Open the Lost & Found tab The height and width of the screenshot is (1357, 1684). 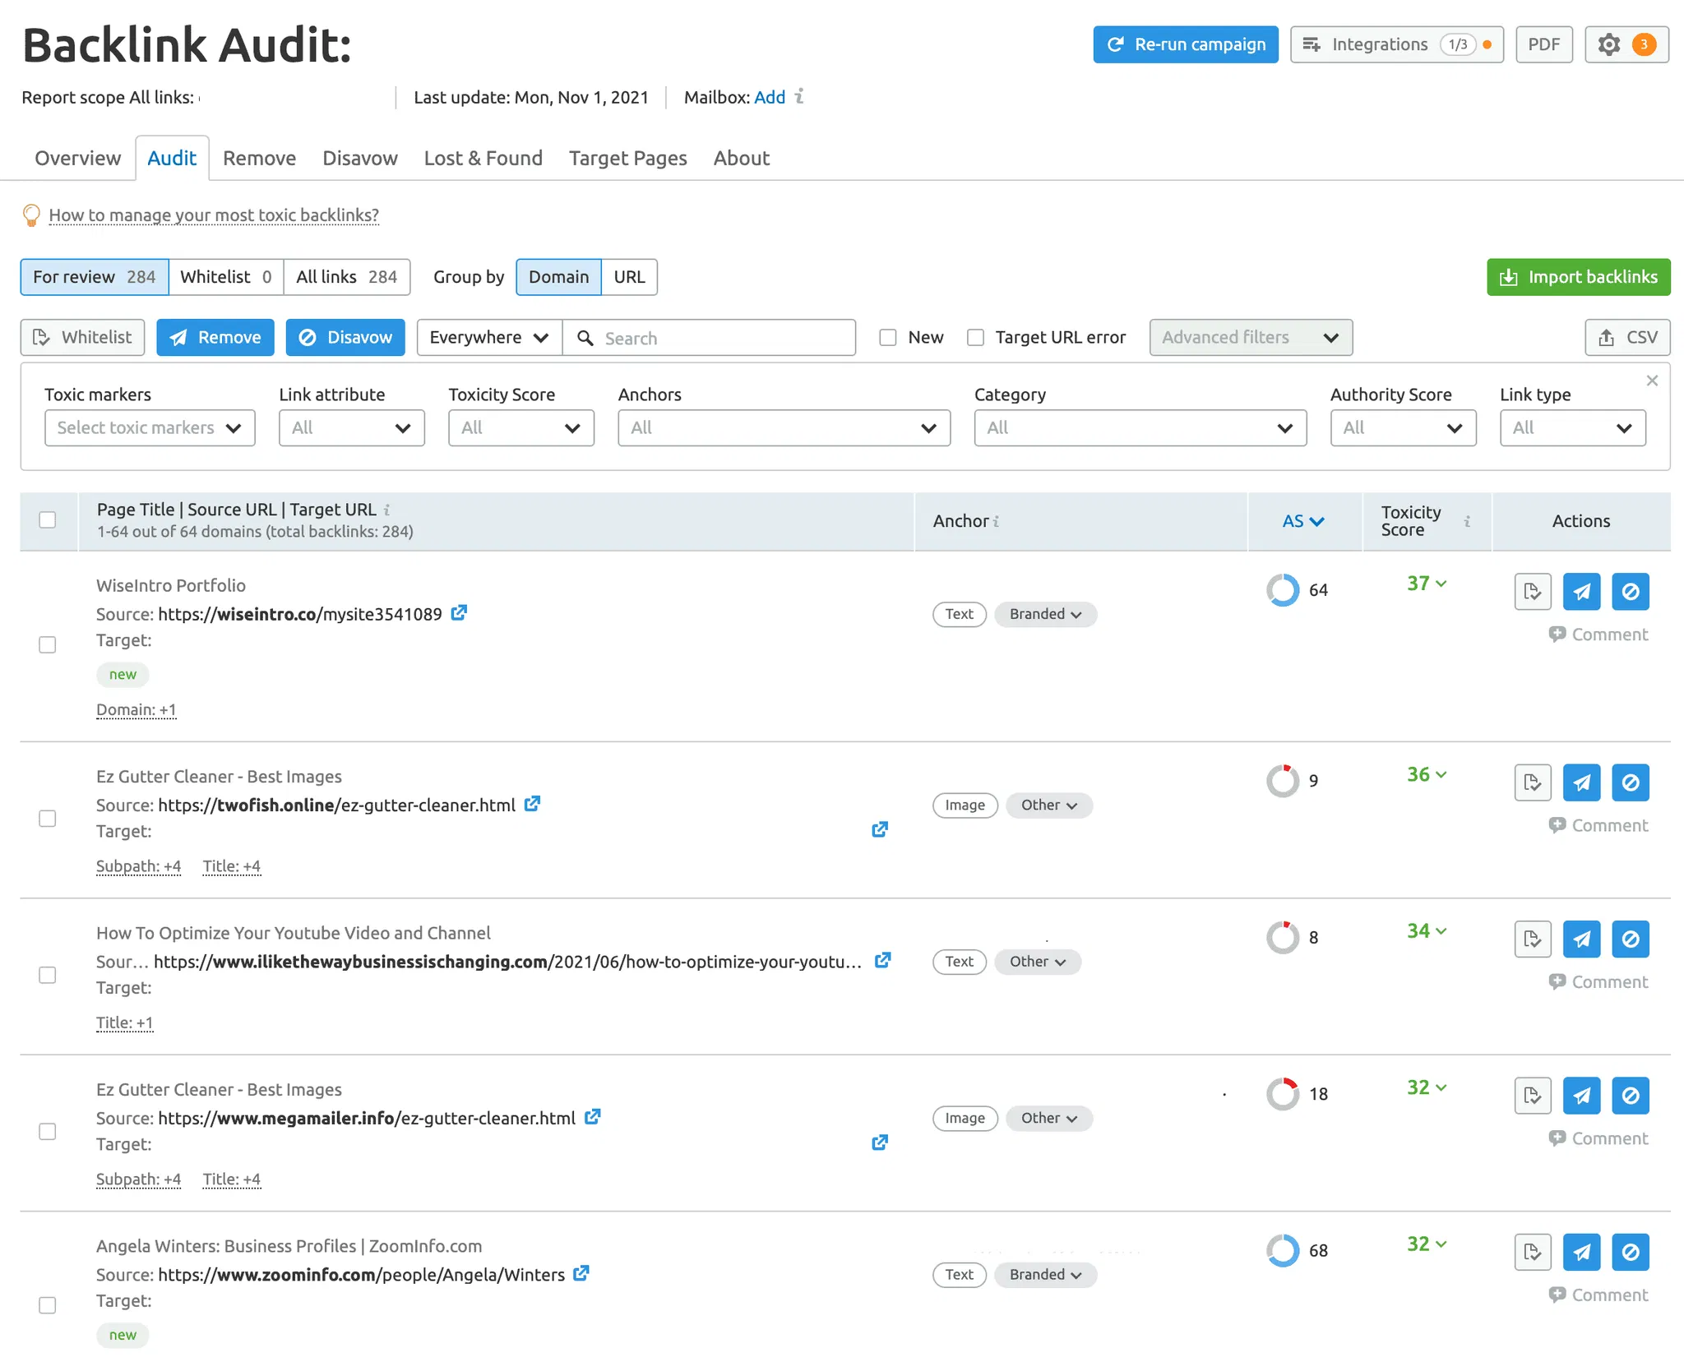483,158
